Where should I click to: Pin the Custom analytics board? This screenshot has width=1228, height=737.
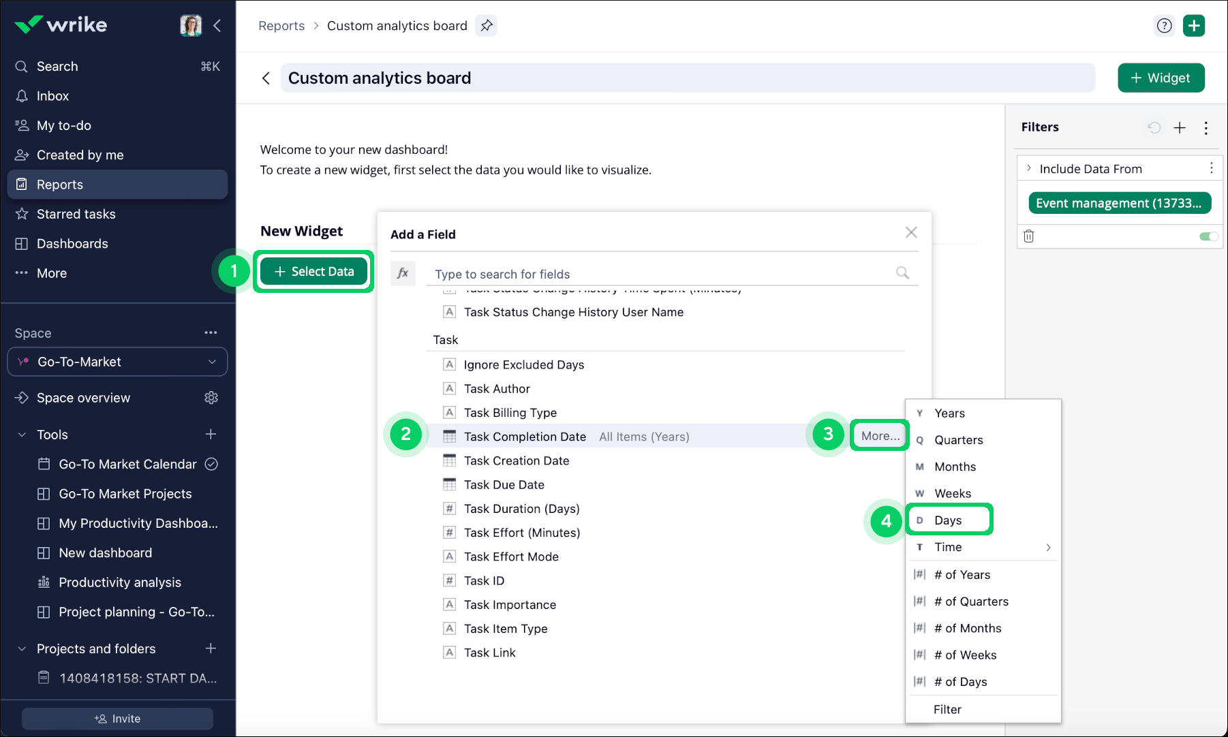tap(486, 26)
